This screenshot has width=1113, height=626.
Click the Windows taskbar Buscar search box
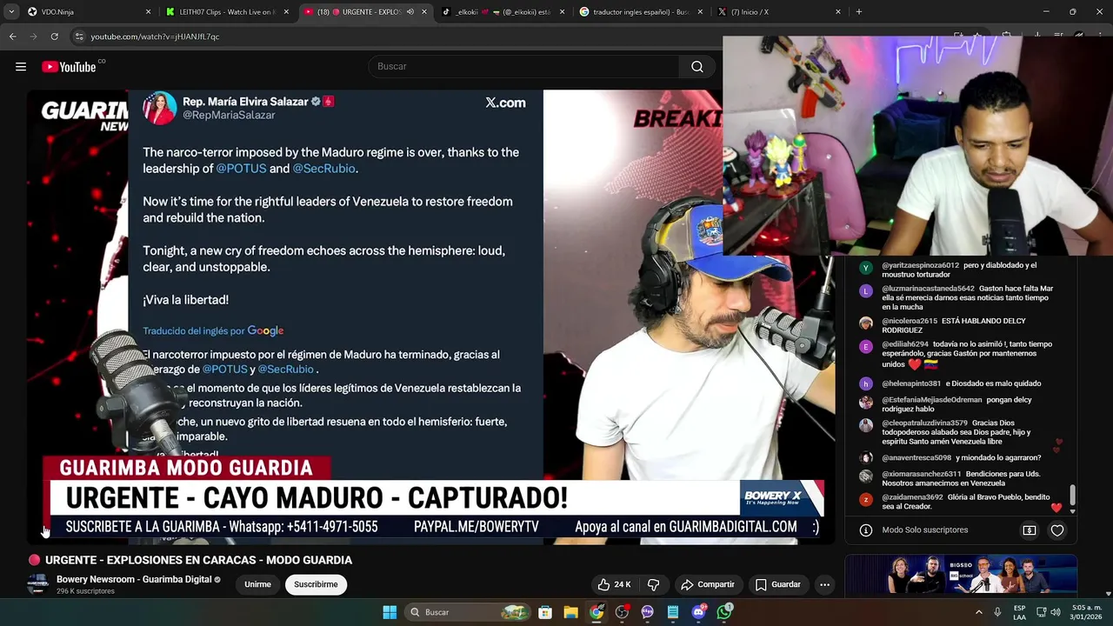coord(470,612)
